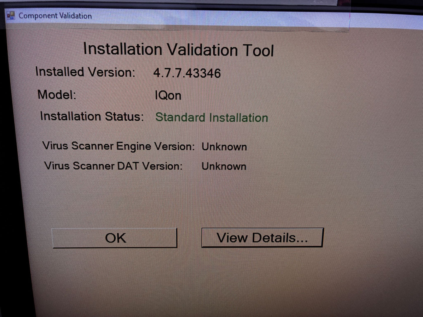
Task: Click the model value IQon
Action: click(168, 95)
